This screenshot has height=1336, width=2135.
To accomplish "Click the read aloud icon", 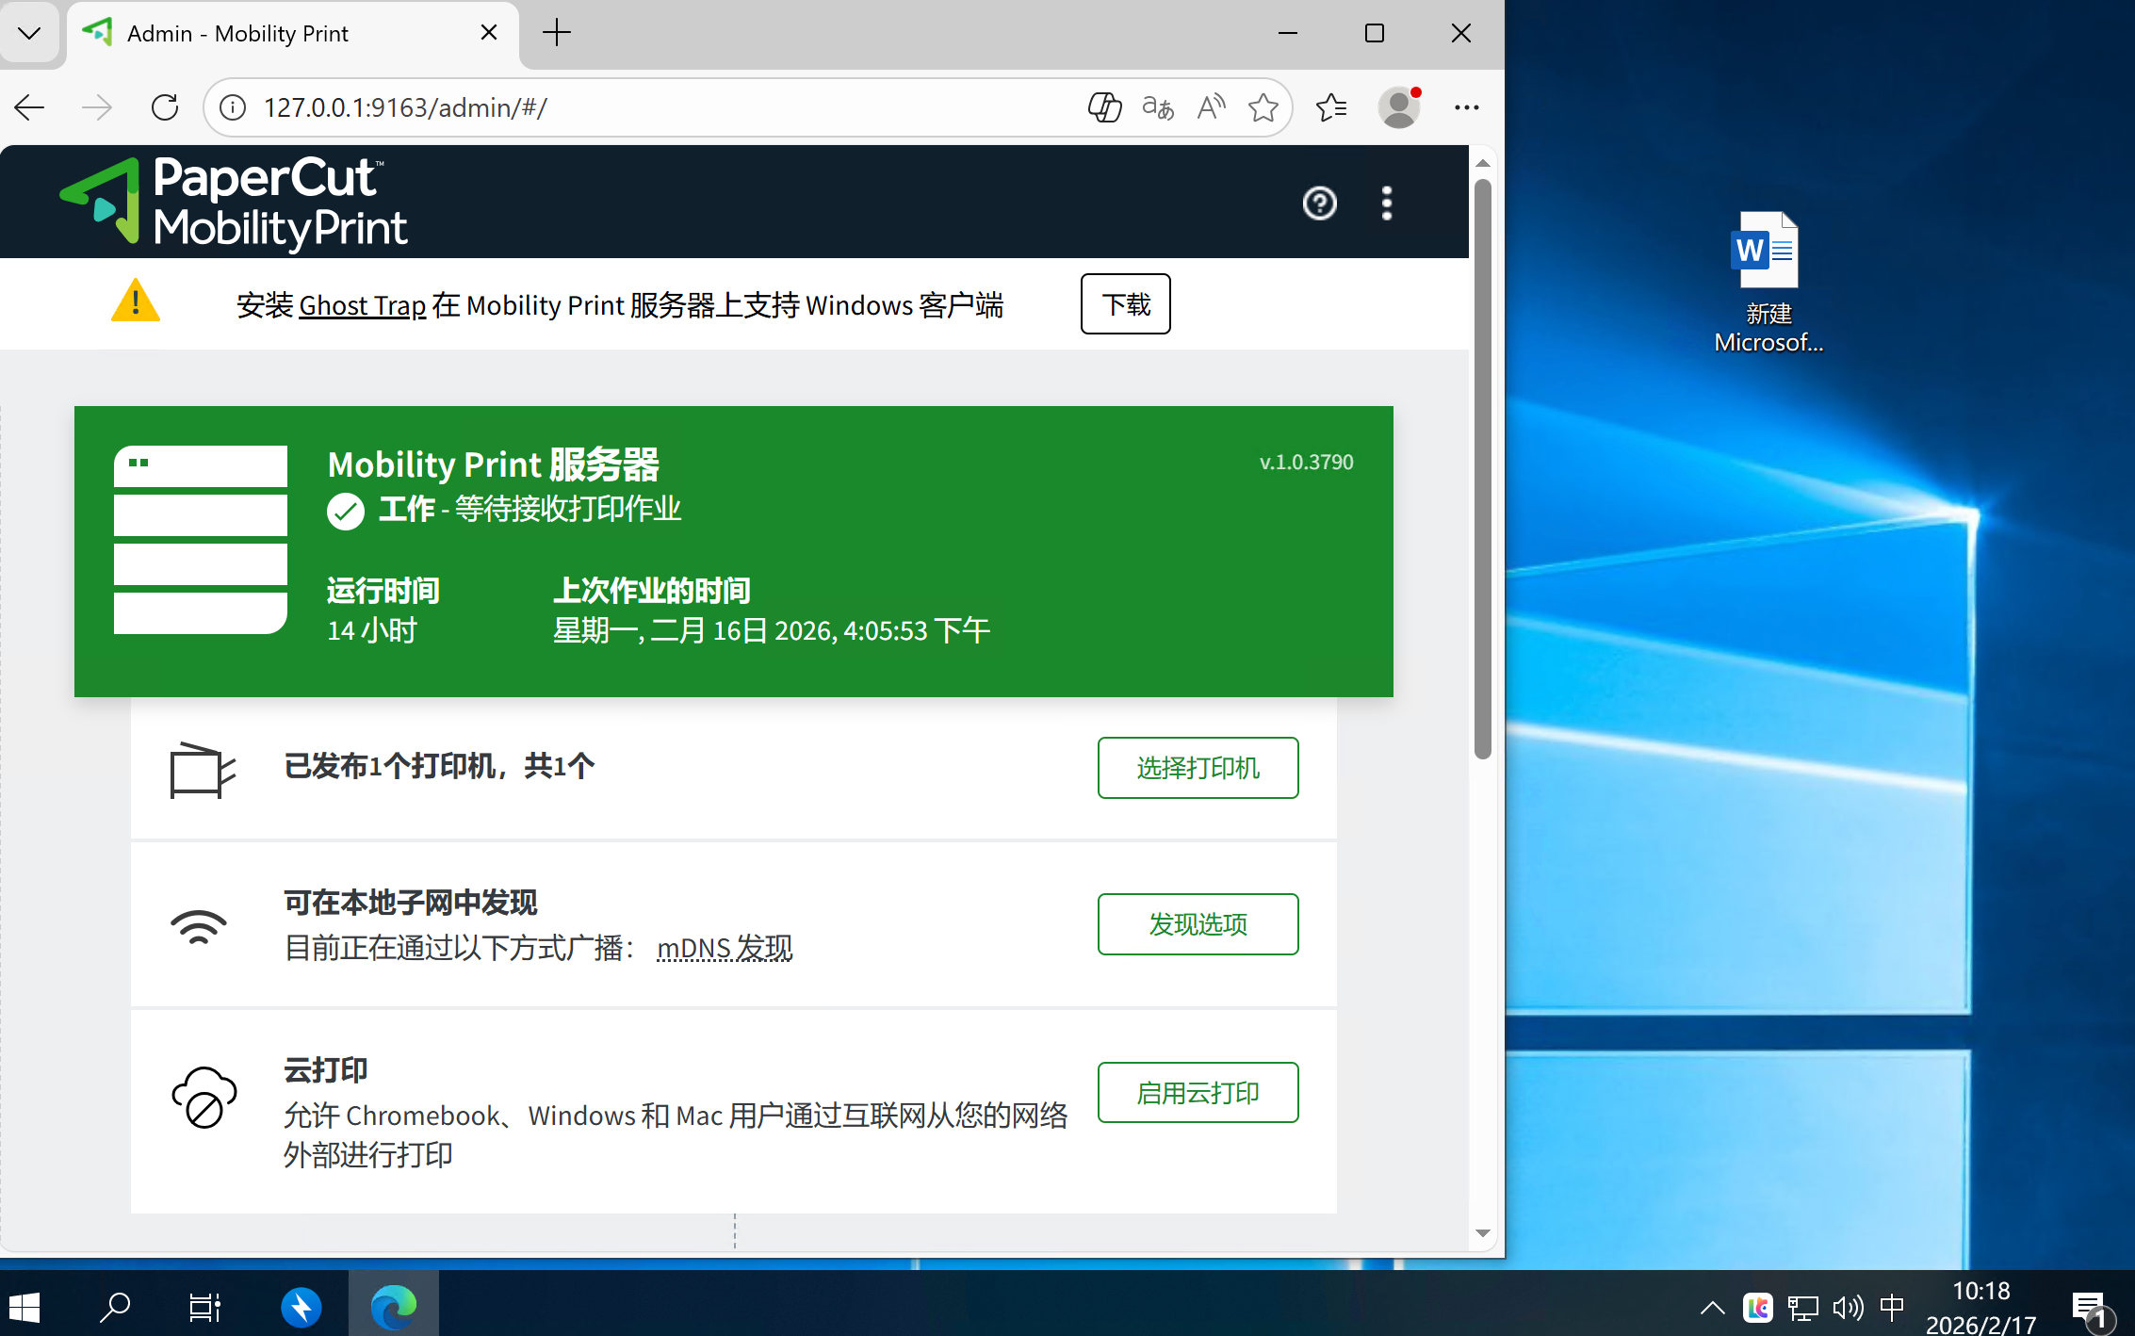I will pyautogui.click(x=1211, y=107).
